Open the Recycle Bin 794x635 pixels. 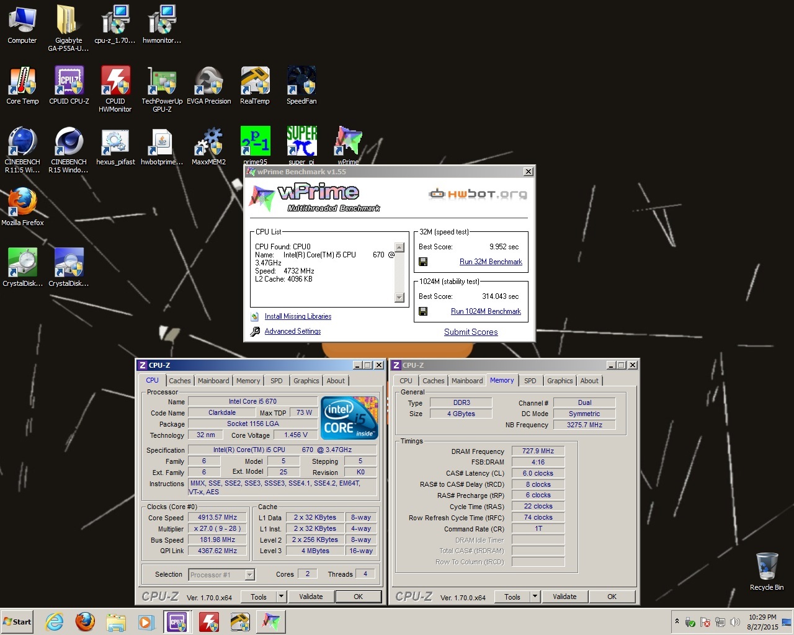(767, 571)
